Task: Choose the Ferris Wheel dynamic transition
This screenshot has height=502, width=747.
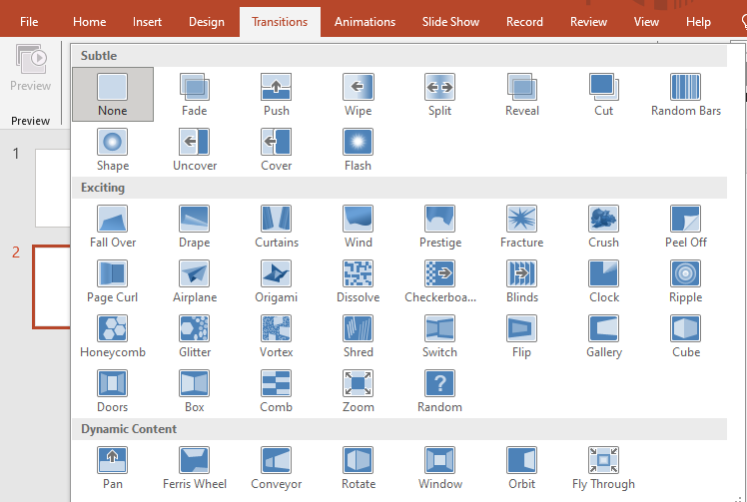Action: (195, 468)
